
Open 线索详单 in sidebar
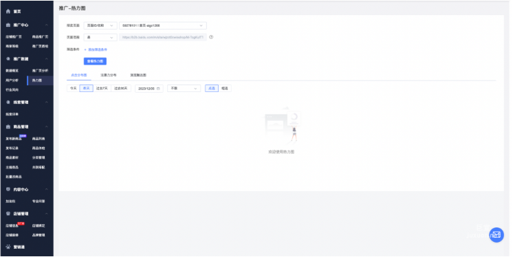12,115
